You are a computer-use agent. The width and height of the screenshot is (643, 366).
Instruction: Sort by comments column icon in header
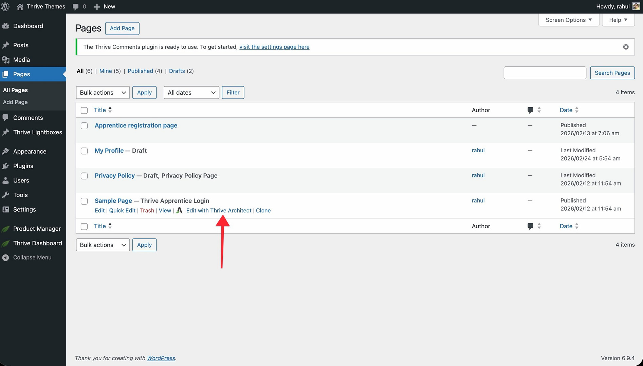pyautogui.click(x=530, y=110)
